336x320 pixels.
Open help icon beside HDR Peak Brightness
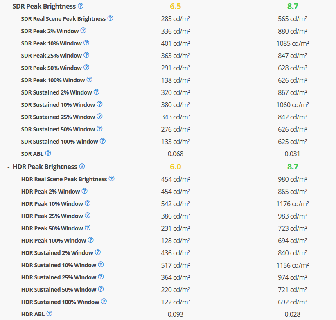[82, 166]
